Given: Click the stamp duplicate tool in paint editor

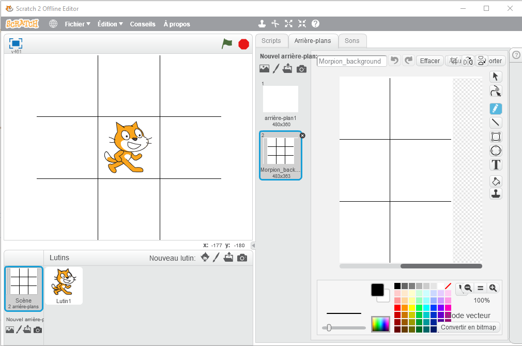Looking at the screenshot, I should (x=496, y=194).
